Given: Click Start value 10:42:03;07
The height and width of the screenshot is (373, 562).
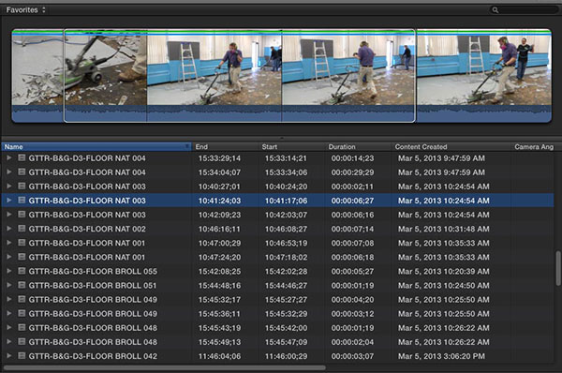Looking at the screenshot, I should pos(286,215).
